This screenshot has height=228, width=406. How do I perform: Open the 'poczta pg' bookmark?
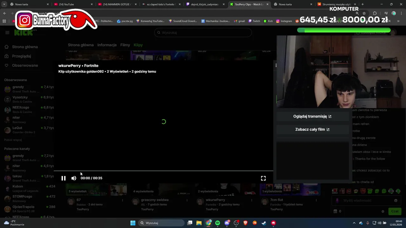125,21
